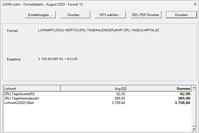This screenshot has height=133, width=199.
Task: Select the ZR().TageQuartalSZ row
Action: point(97,94)
